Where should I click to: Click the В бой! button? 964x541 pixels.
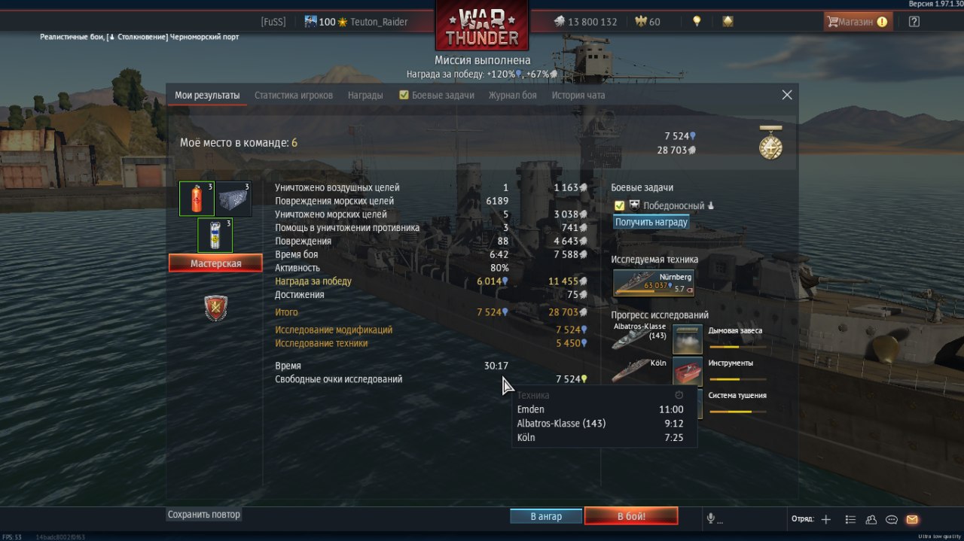(631, 516)
